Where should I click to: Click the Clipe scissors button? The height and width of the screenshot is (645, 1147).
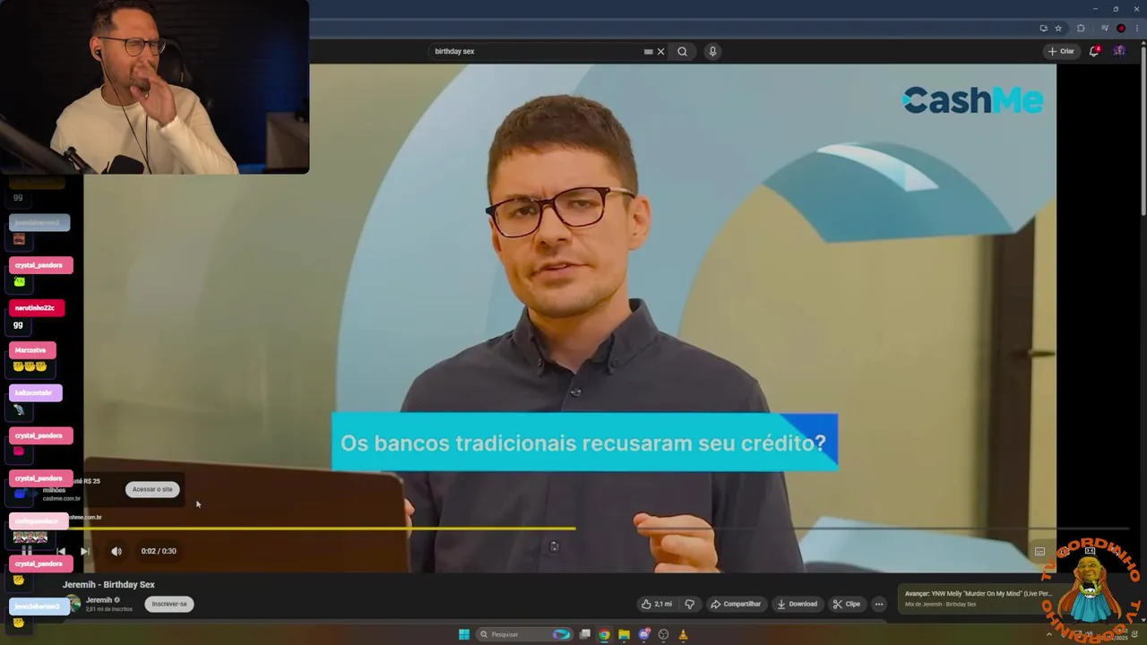[x=847, y=604]
